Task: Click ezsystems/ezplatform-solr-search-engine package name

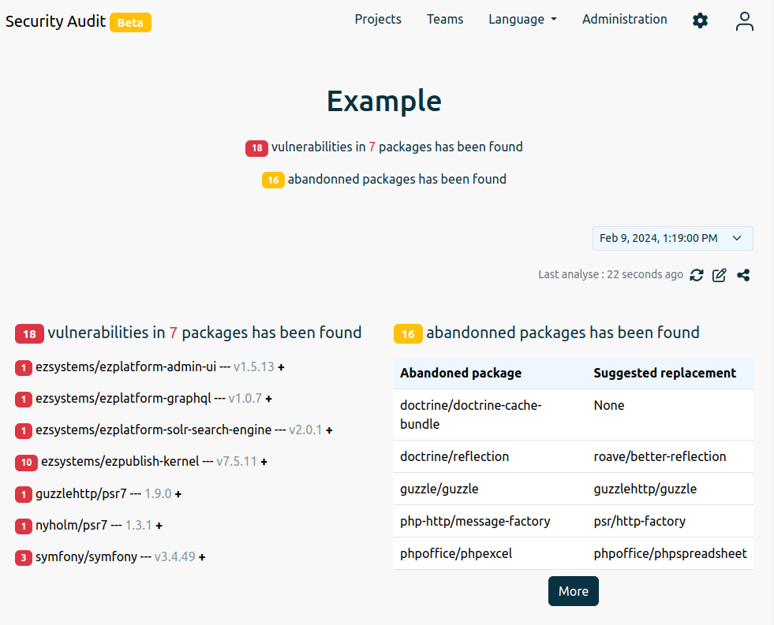Action: pos(154,430)
